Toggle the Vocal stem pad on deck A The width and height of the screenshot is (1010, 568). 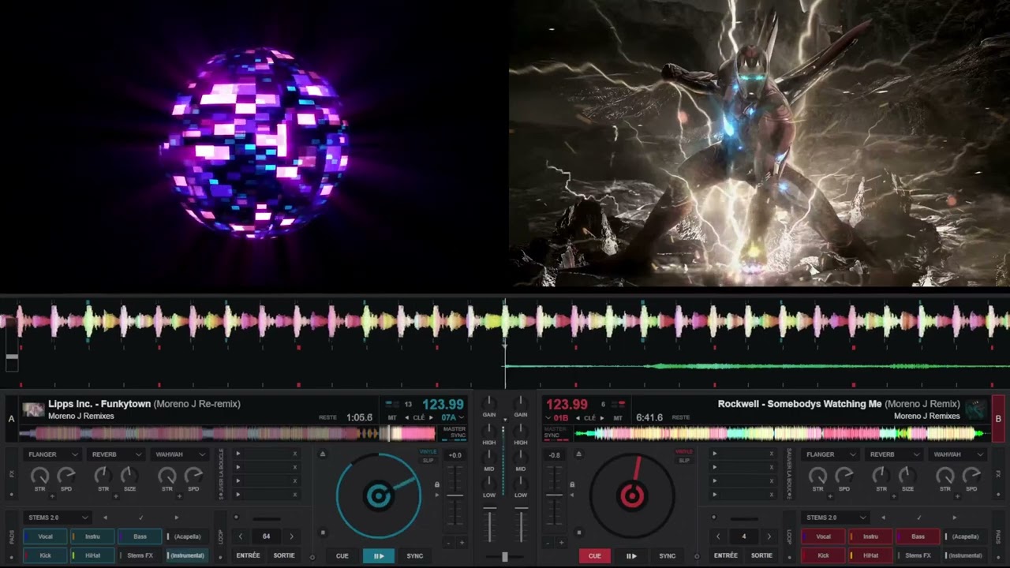45,536
